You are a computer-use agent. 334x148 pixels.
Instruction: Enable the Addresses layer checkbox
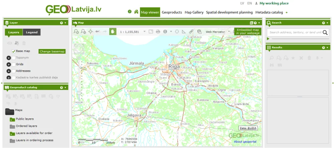[x=14, y=71]
